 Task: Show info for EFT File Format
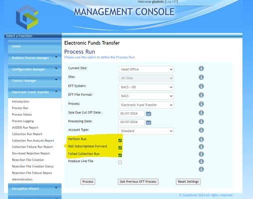click(201, 95)
